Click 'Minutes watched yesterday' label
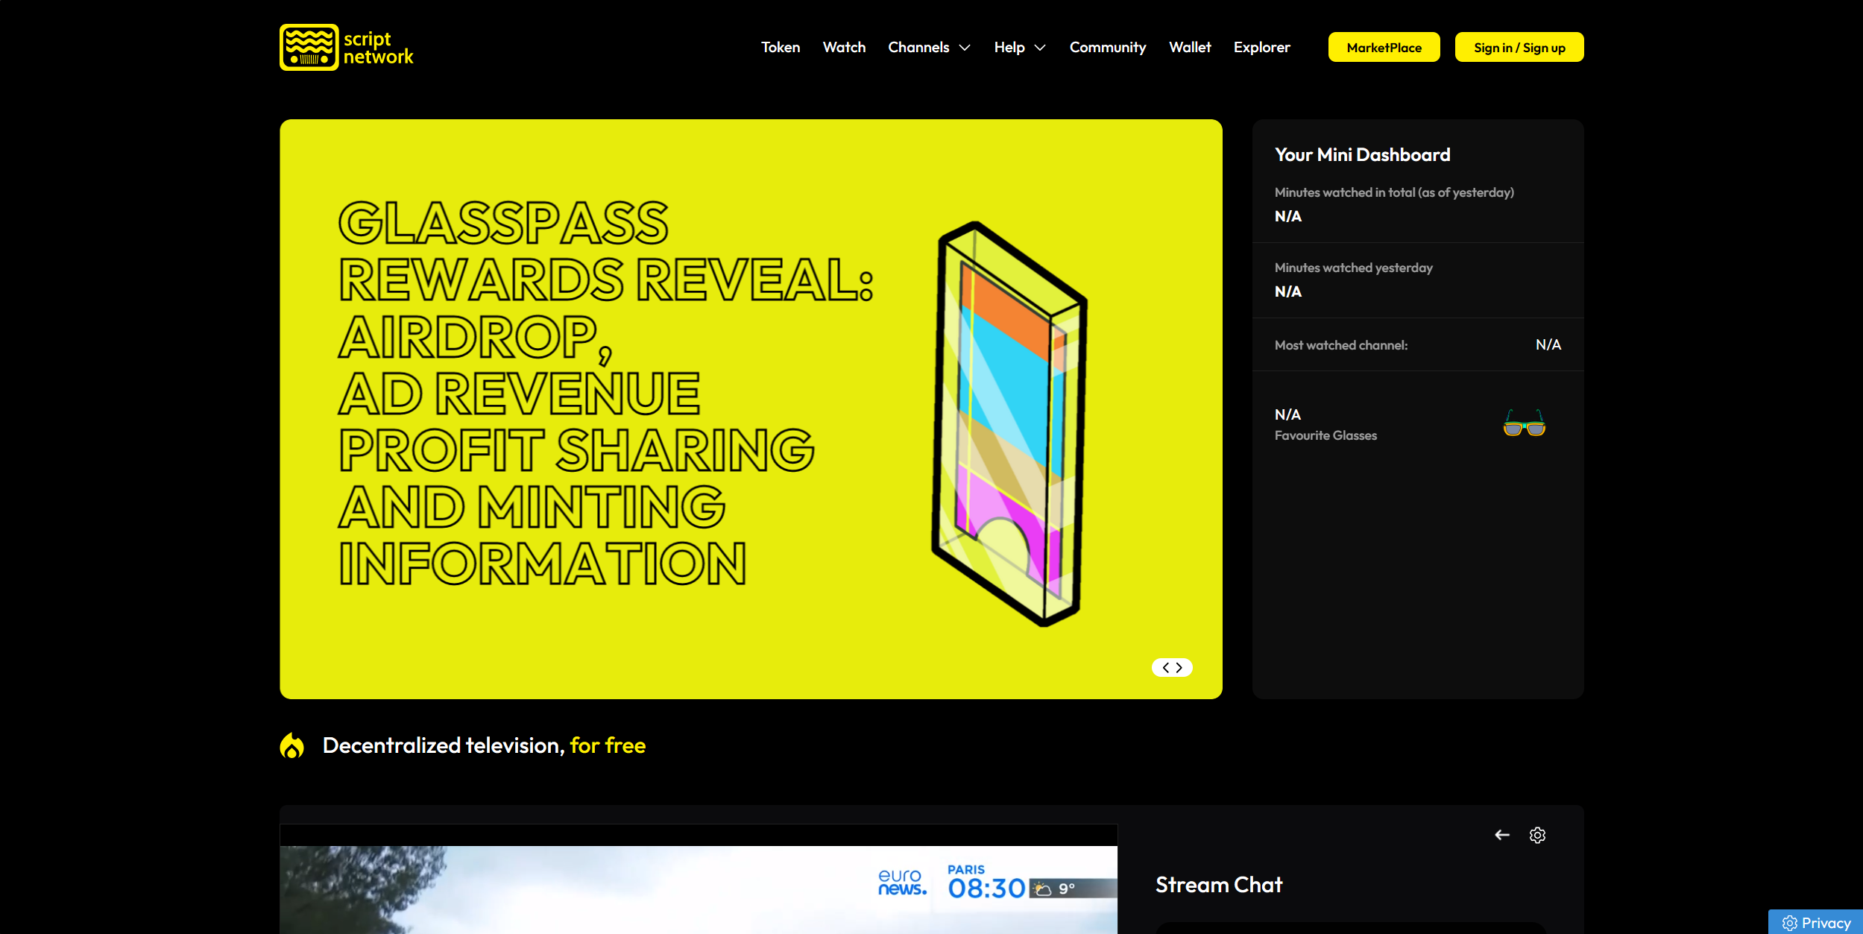Viewport: 1863px width, 934px height. coord(1353,268)
